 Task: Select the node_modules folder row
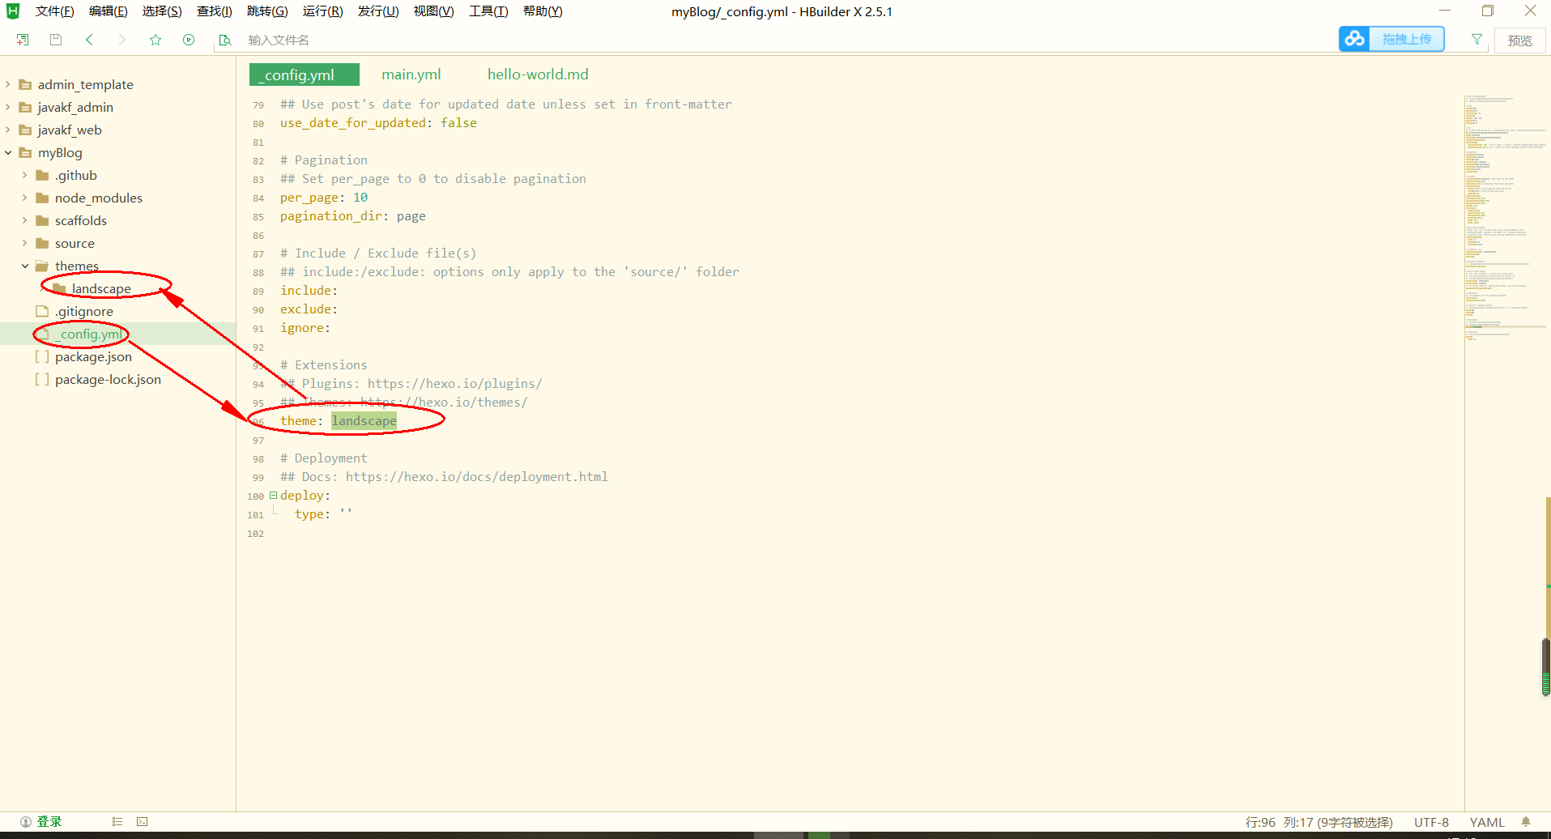click(117, 198)
